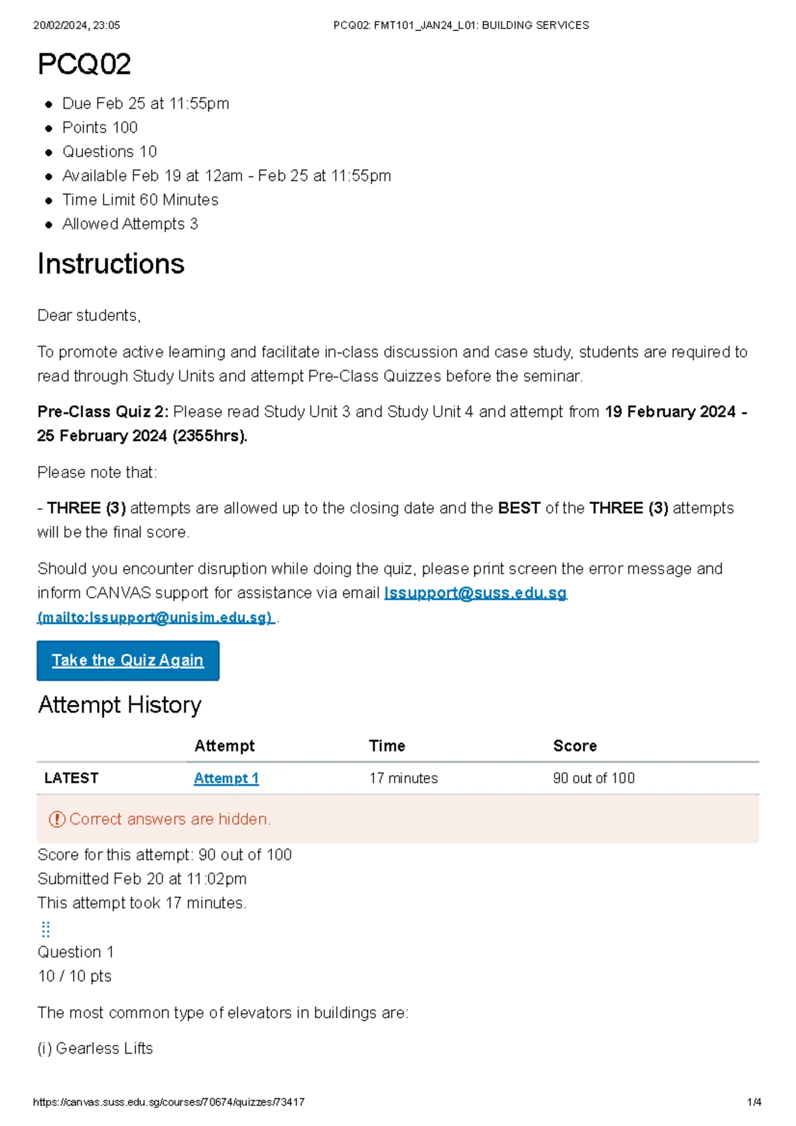Click the Attempt History heading
This screenshot has height=1126, width=796.
120,704
